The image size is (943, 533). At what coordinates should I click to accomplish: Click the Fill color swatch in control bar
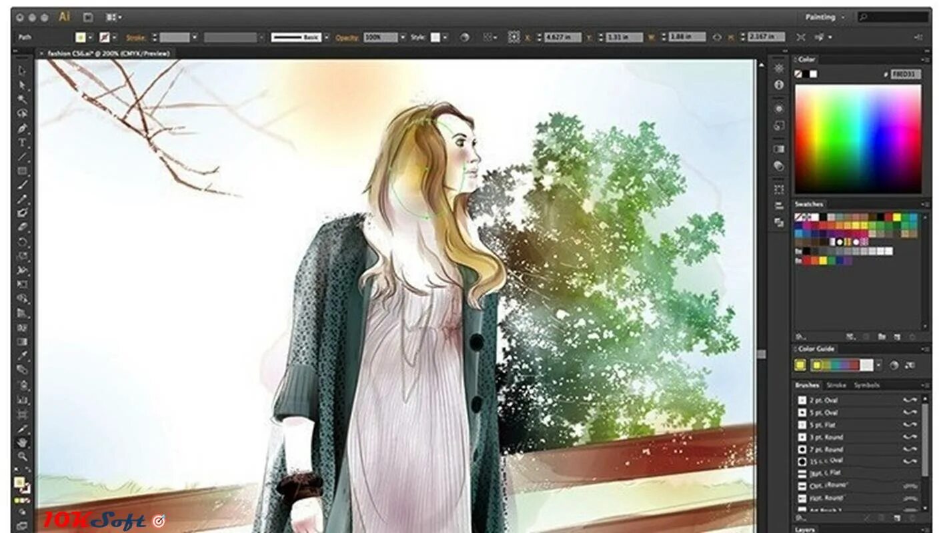coord(81,37)
